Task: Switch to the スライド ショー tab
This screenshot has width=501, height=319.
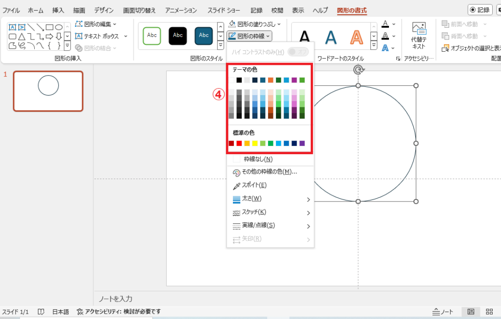Action: (224, 10)
